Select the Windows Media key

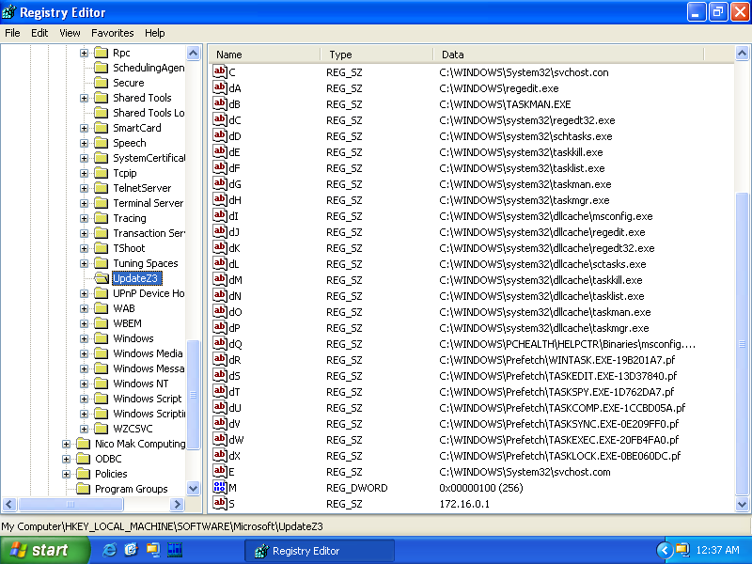(x=148, y=353)
